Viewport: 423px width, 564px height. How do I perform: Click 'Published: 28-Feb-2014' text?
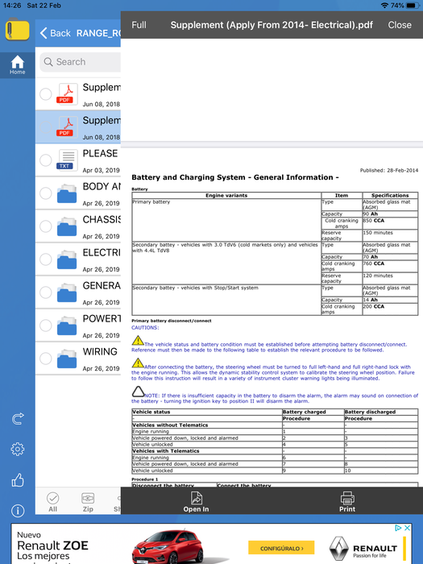(x=389, y=171)
